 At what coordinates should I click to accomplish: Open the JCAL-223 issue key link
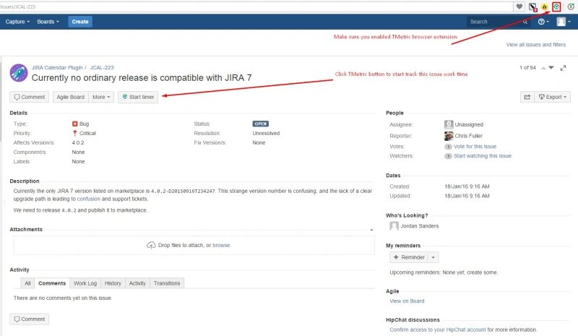coord(102,67)
